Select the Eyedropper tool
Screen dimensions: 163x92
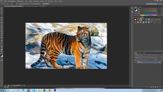point(2,20)
